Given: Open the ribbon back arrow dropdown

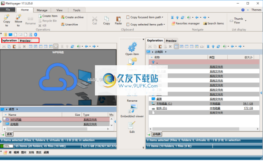Looking at the screenshot, I should (201, 17).
